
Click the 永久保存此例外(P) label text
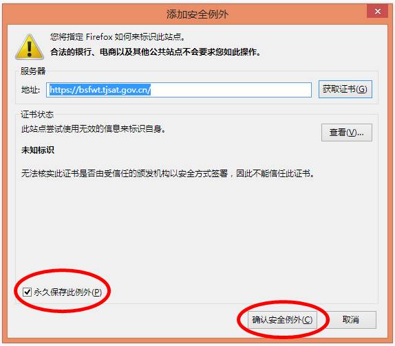(x=67, y=292)
